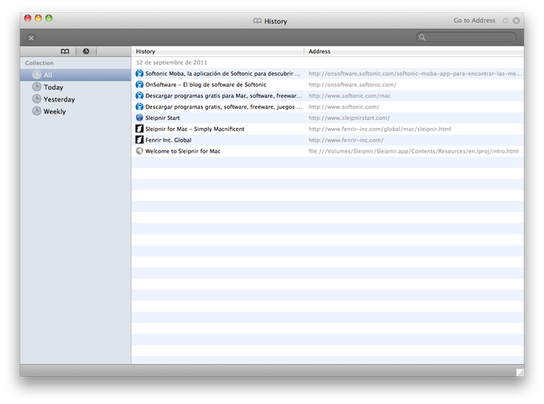
Task: Click Fenrir favicon on Sleipnir for Mac row
Action: (139, 129)
